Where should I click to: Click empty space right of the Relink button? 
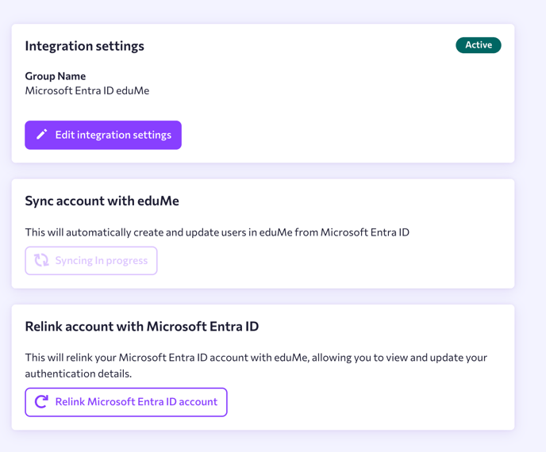[x=365, y=402]
